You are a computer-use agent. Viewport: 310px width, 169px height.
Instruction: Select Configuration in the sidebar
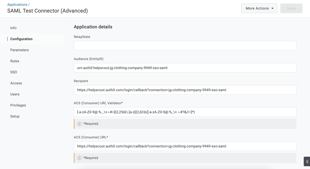(21, 39)
